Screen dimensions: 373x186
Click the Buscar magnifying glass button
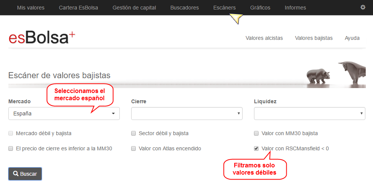pos(25,174)
